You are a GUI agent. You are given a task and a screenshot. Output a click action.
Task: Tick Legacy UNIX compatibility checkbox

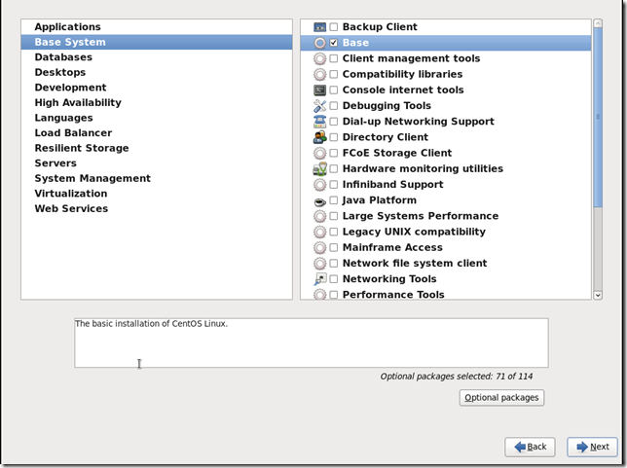334,232
